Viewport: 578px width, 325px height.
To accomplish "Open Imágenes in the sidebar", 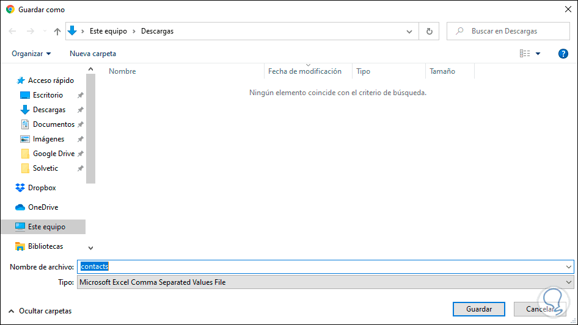I will coord(48,139).
